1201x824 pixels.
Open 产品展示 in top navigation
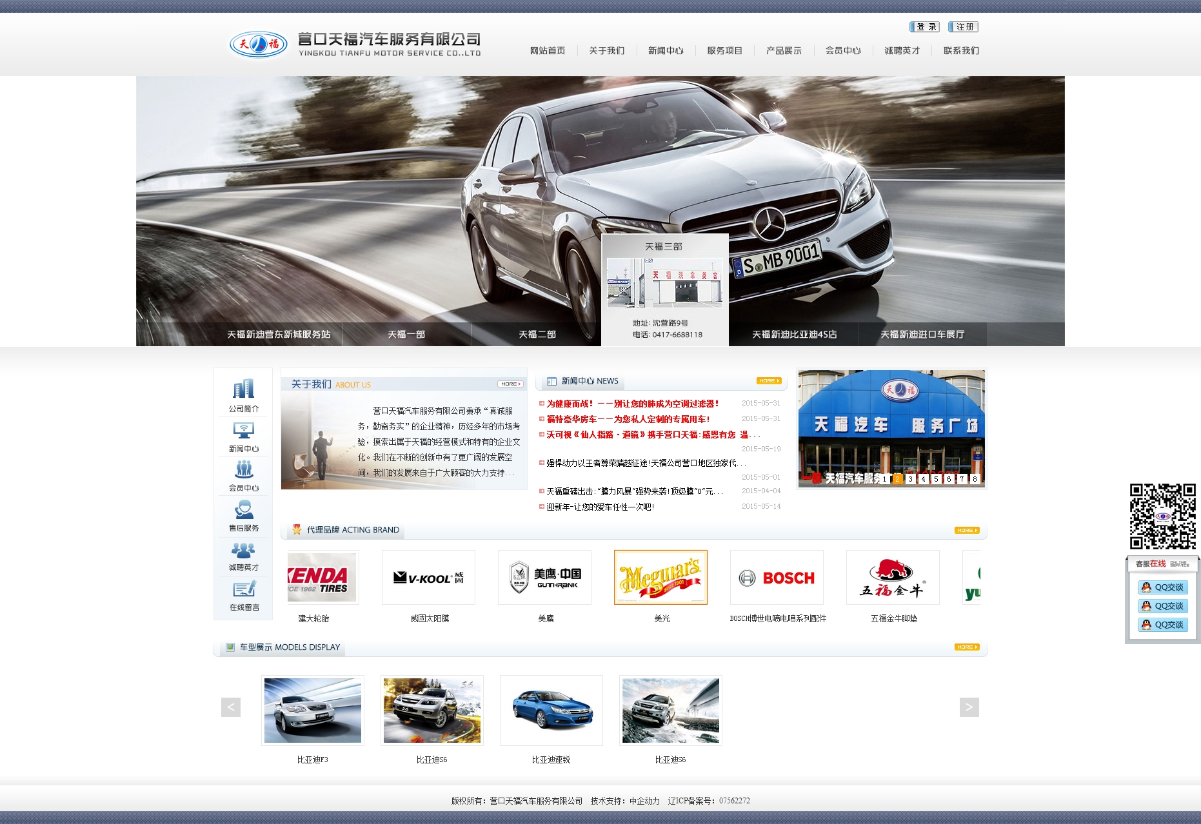(x=784, y=51)
